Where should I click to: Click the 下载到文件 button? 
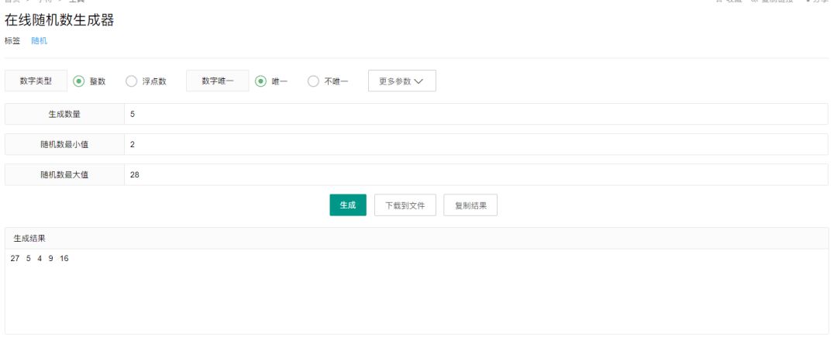tap(405, 205)
